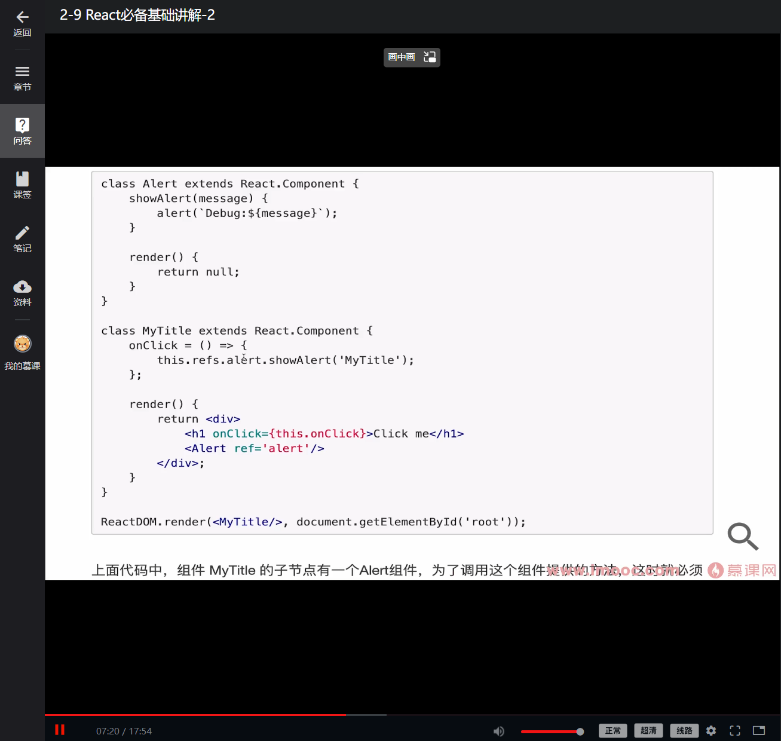Open the player settings gear menu
The width and height of the screenshot is (781, 741).
pyautogui.click(x=711, y=730)
